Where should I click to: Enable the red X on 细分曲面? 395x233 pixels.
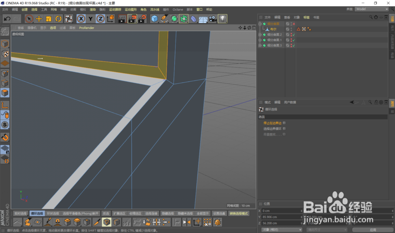pos(294,24)
